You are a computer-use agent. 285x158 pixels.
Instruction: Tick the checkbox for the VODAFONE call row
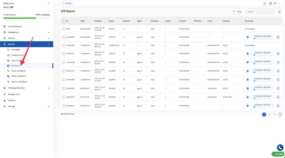pyautogui.click(x=64, y=97)
